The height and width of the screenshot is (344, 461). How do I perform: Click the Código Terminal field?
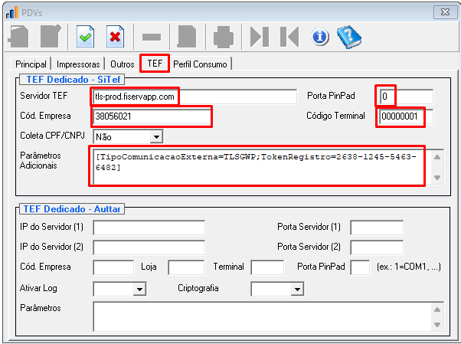(406, 116)
